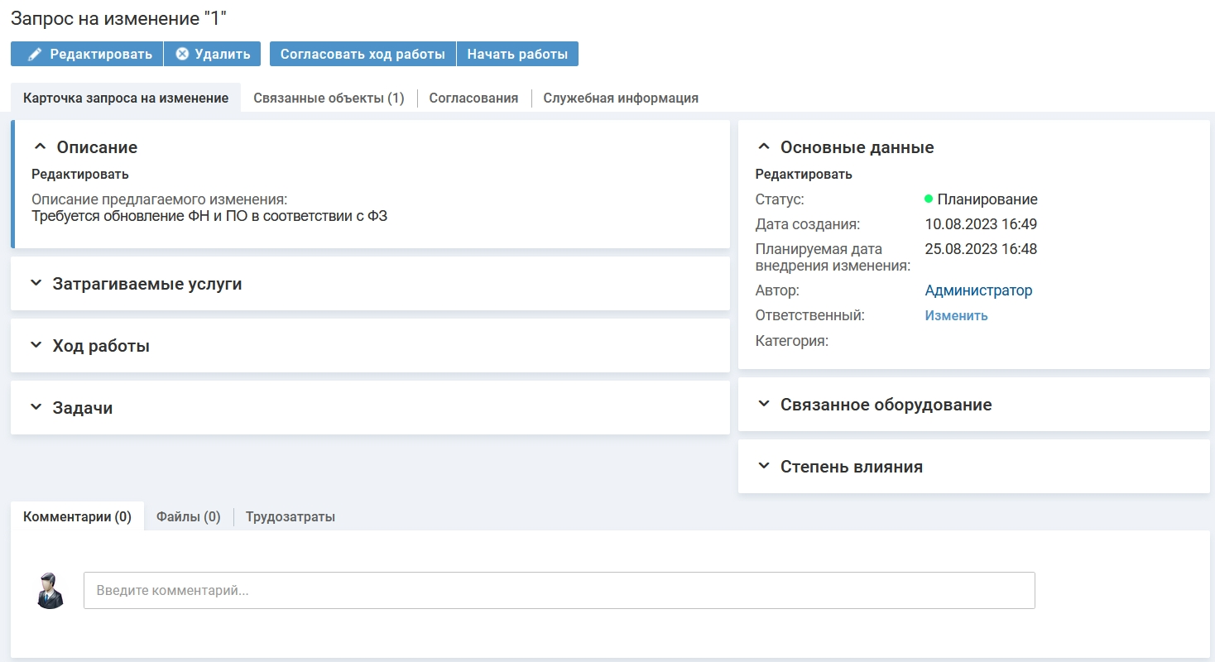Switch to the Файлы (0) tab
1215x662 pixels.
click(x=189, y=516)
